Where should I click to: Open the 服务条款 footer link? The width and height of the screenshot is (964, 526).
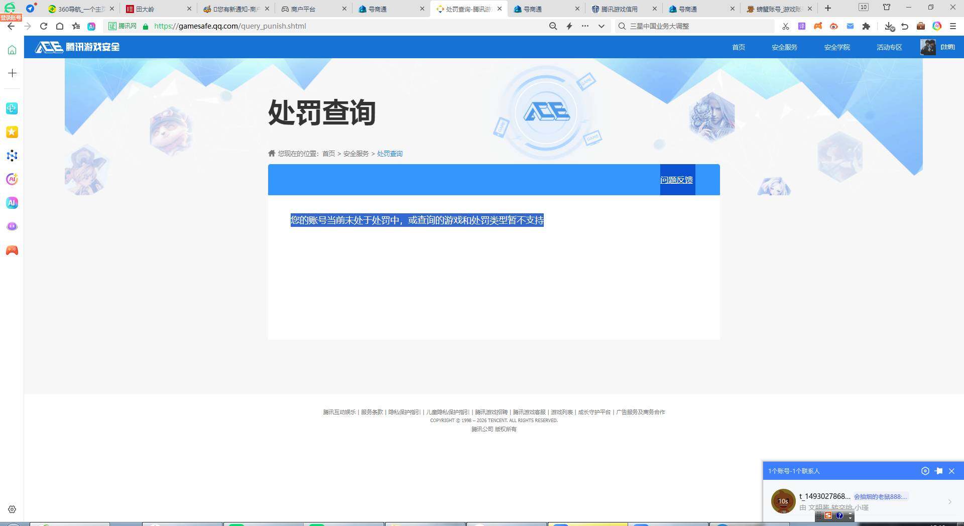[x=372, y=412]
